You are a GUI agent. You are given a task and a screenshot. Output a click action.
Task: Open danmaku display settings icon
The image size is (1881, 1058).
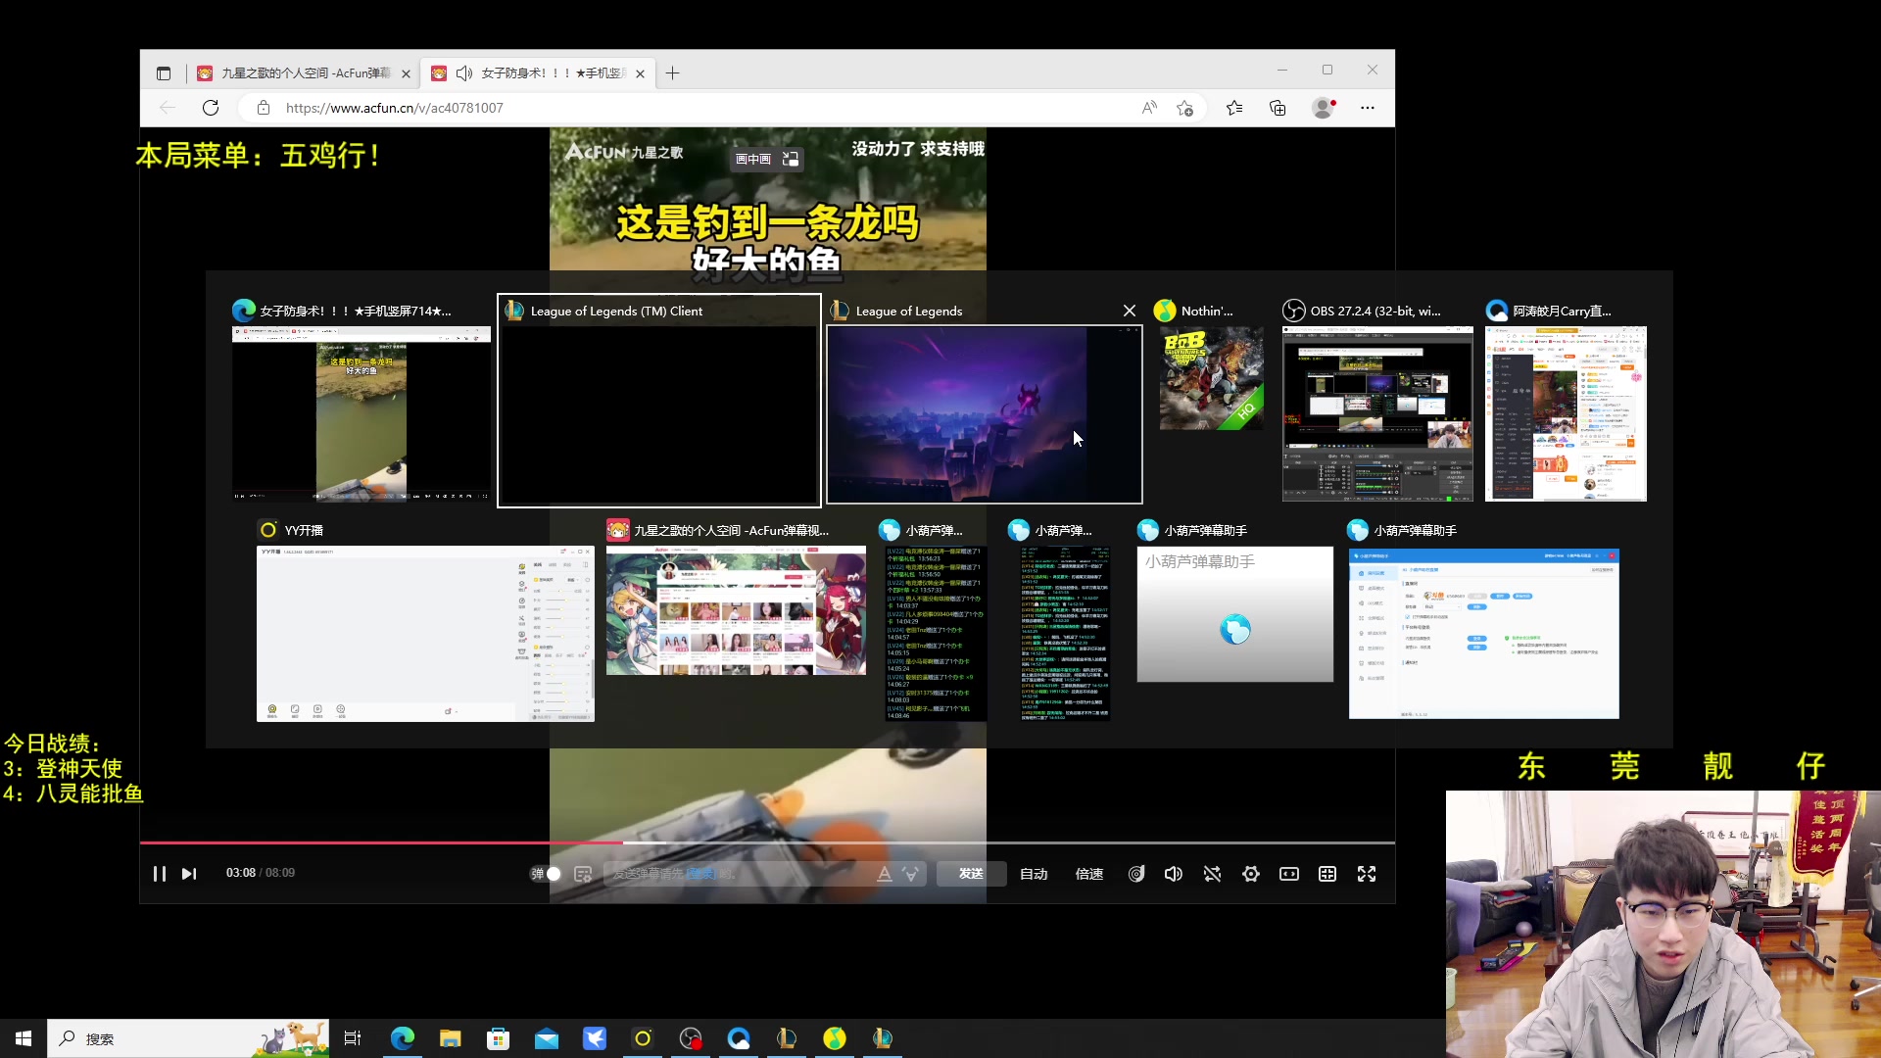(x=583, y=874)
